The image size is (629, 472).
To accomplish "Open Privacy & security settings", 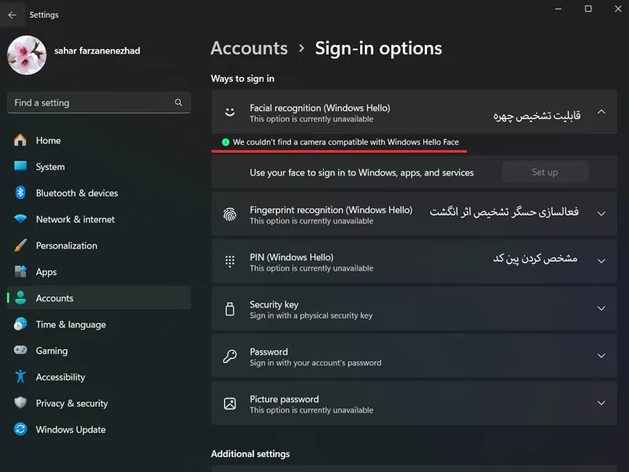I will [x=99, y=403].
